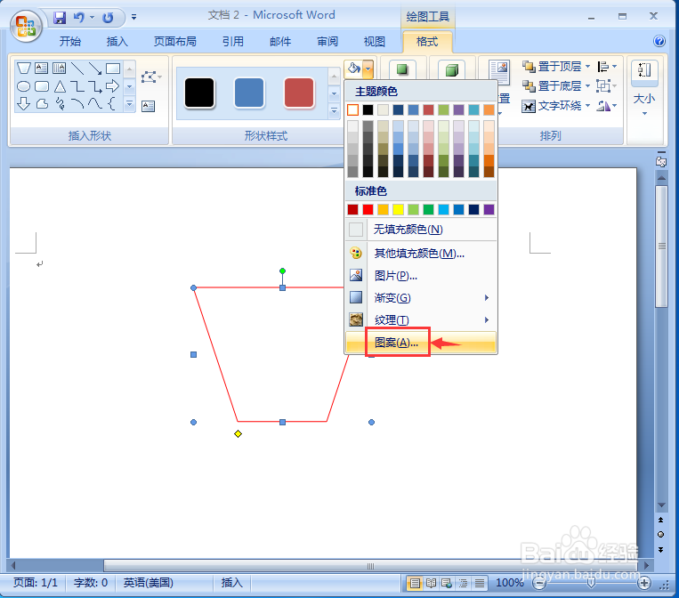Switch to the 开始 tab
This screenshot has height=598, width=679.
click(x=70, y=42)
